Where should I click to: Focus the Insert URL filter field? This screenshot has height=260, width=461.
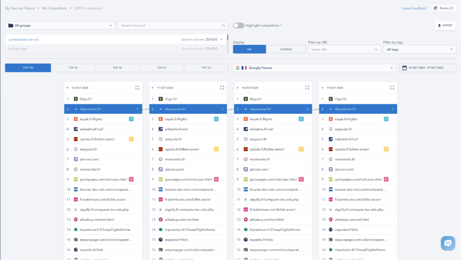tap(344, 49)
